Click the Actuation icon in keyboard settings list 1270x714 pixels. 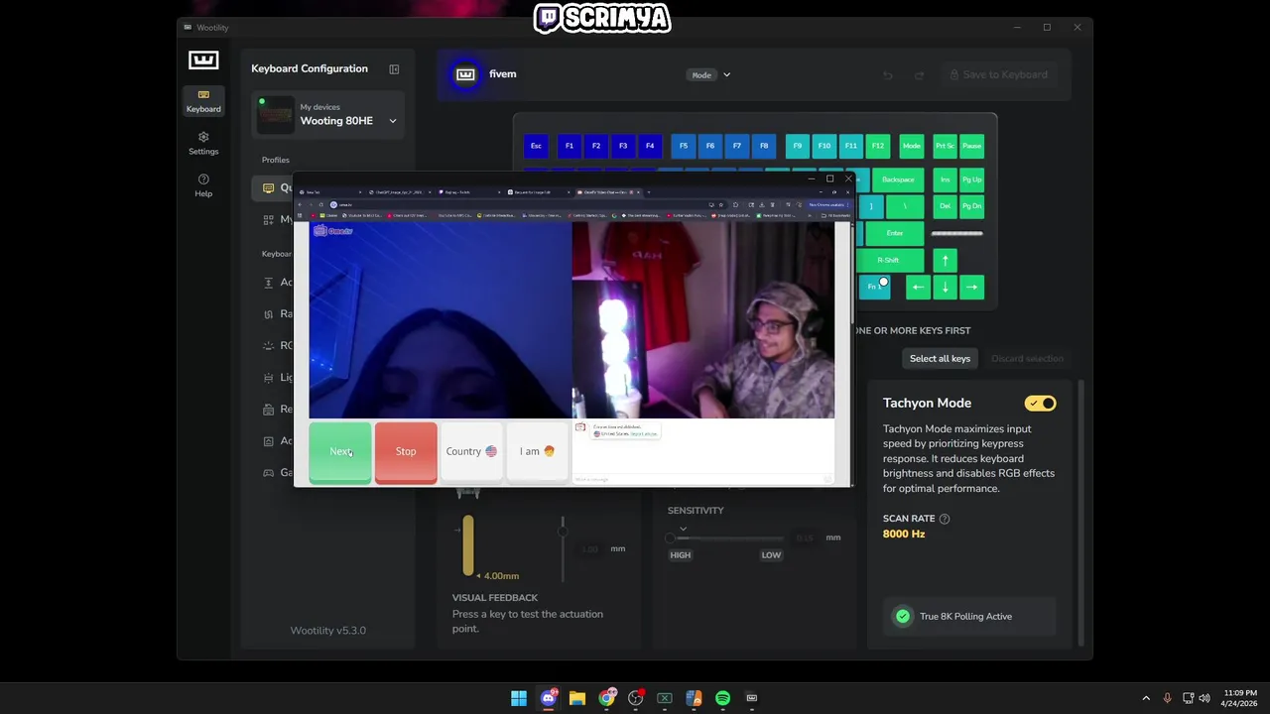tap(269, 283)
